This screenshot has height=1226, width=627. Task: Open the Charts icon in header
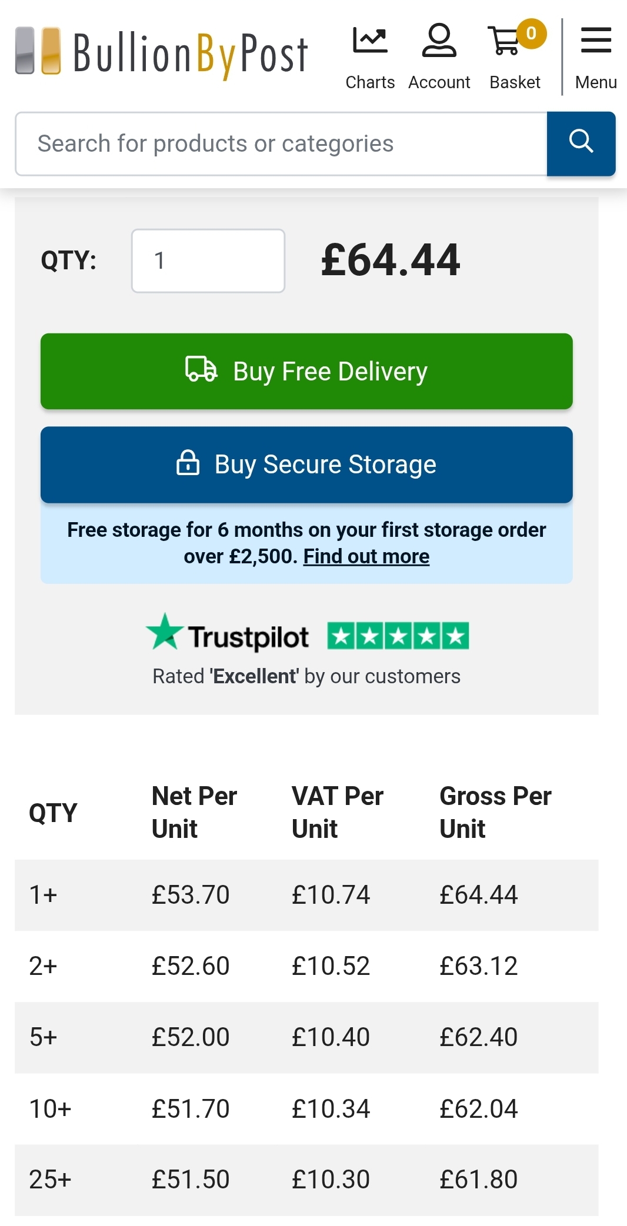370,41
